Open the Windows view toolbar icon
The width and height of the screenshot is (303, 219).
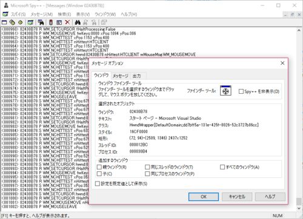[4, 22]
